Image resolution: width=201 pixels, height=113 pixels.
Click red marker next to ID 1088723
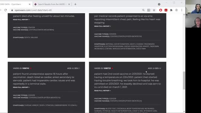(x=112, y=68)
